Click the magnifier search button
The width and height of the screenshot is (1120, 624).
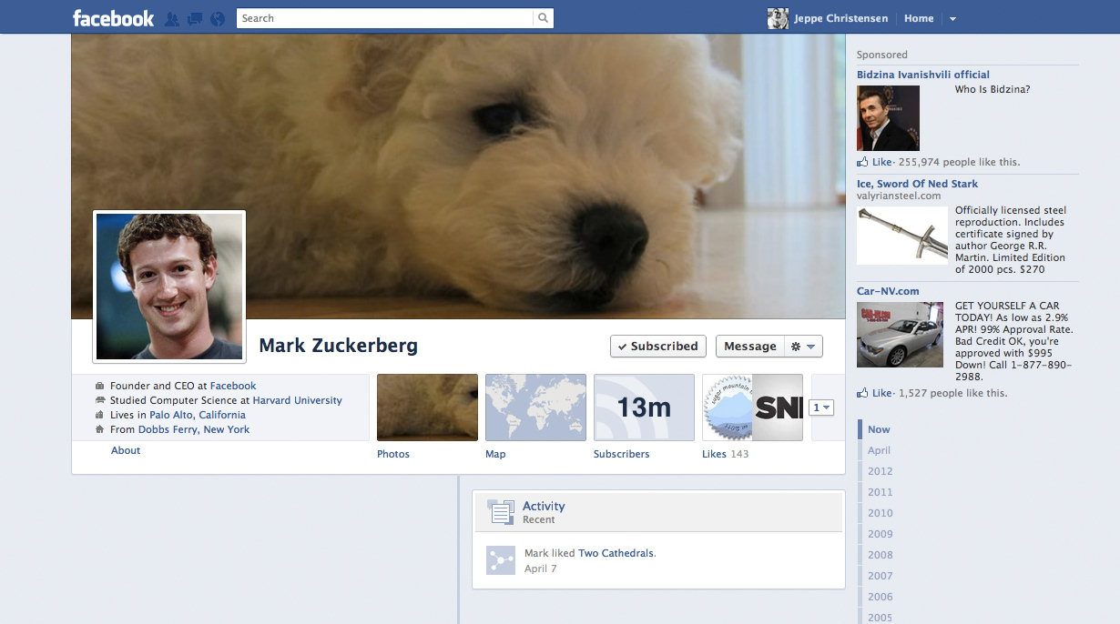coord(544,18)
